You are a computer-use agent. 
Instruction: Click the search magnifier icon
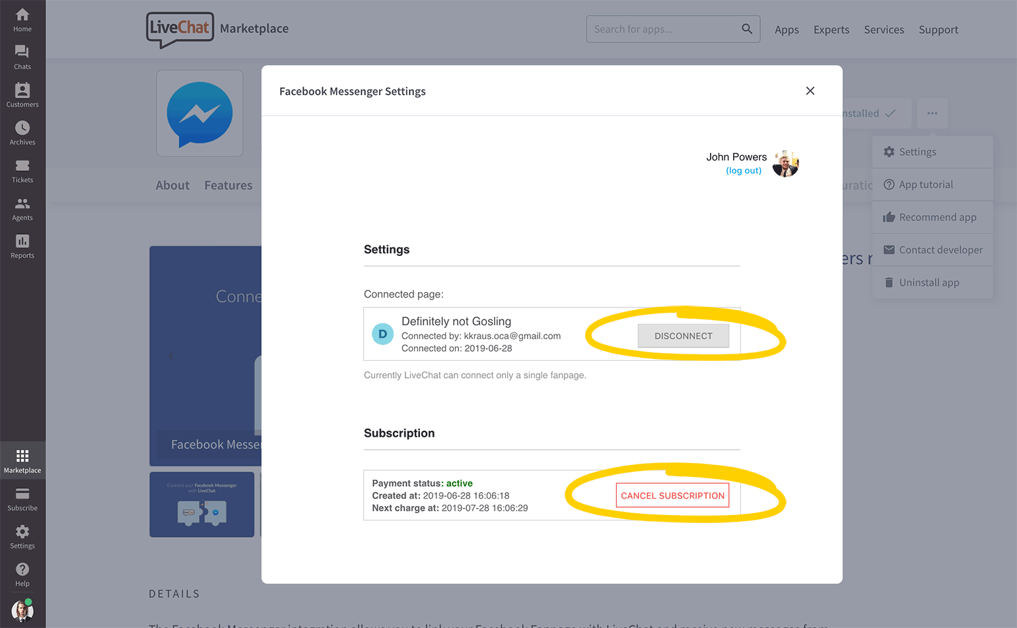point(747,29)
